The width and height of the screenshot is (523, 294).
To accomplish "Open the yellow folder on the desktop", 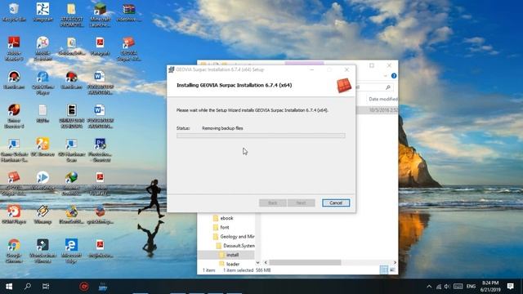I will click(71, 15).
